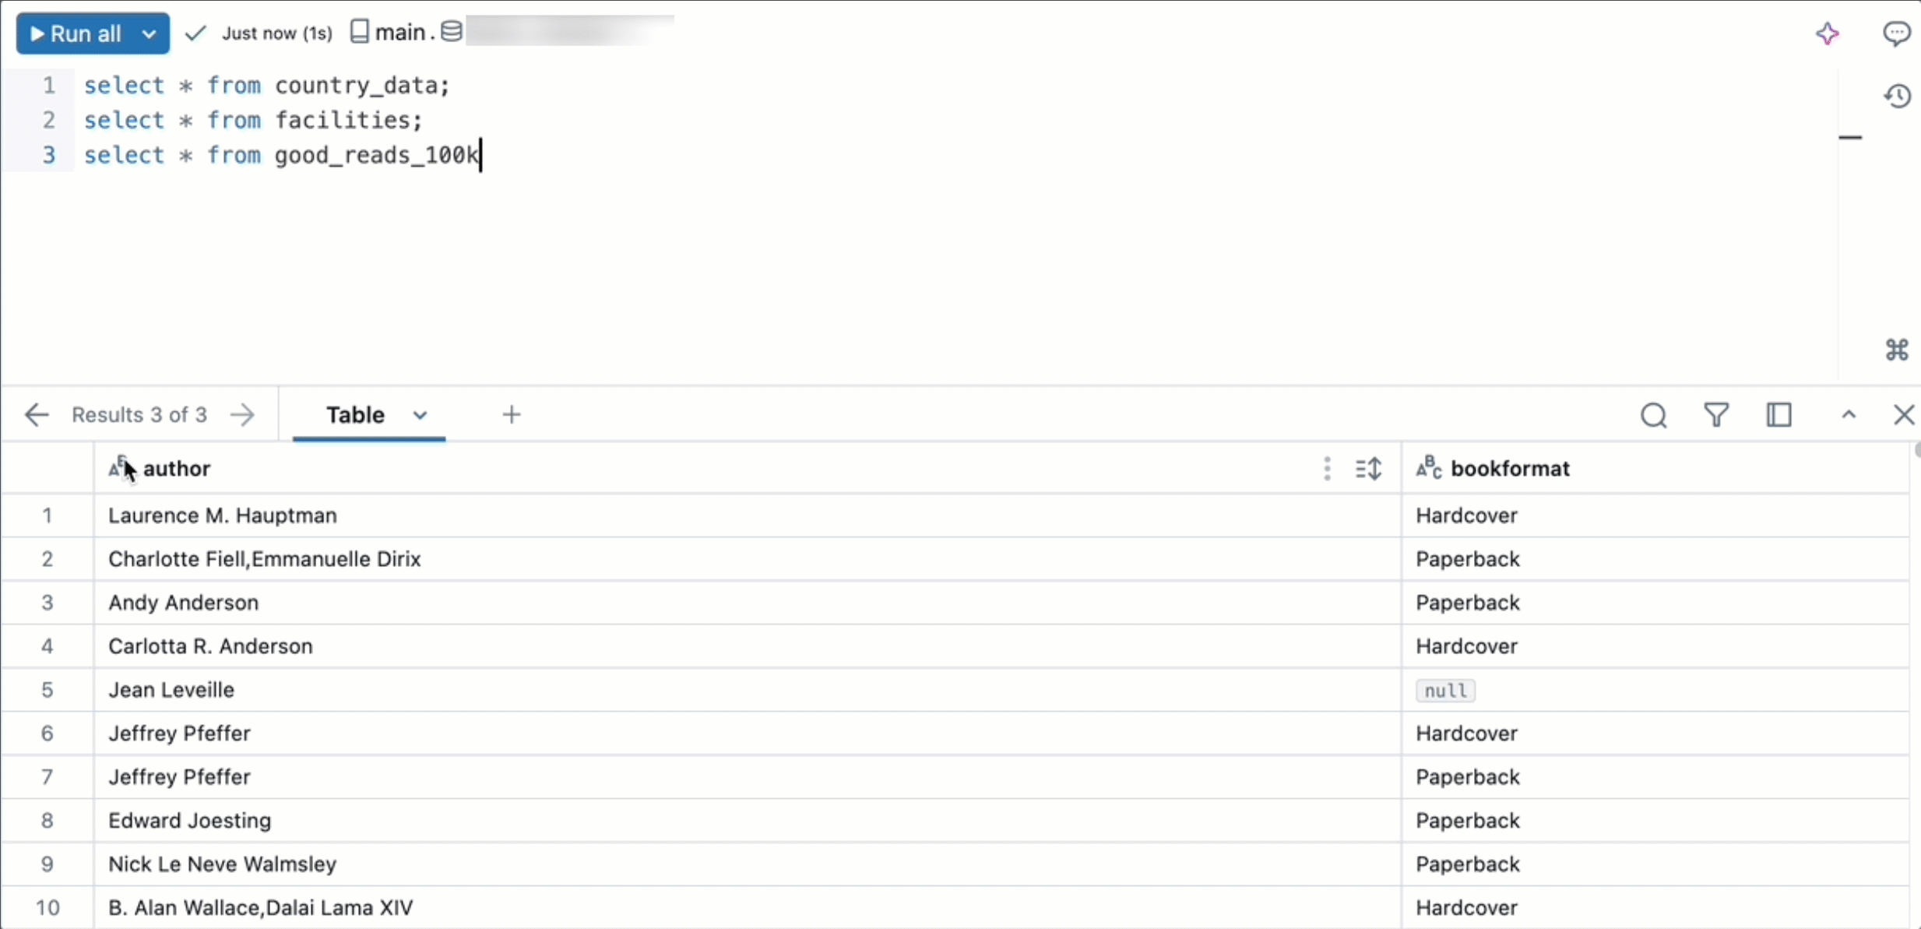Click the author column options menu
This screenshot has height=929, width=1921.
1327,468
